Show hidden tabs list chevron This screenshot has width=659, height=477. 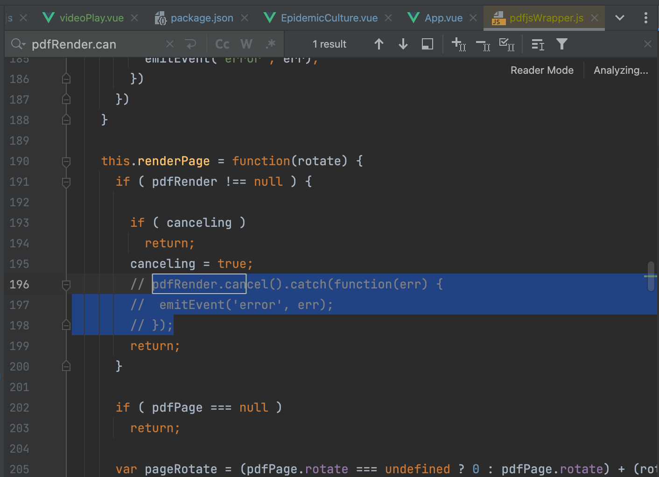[620, 18]
